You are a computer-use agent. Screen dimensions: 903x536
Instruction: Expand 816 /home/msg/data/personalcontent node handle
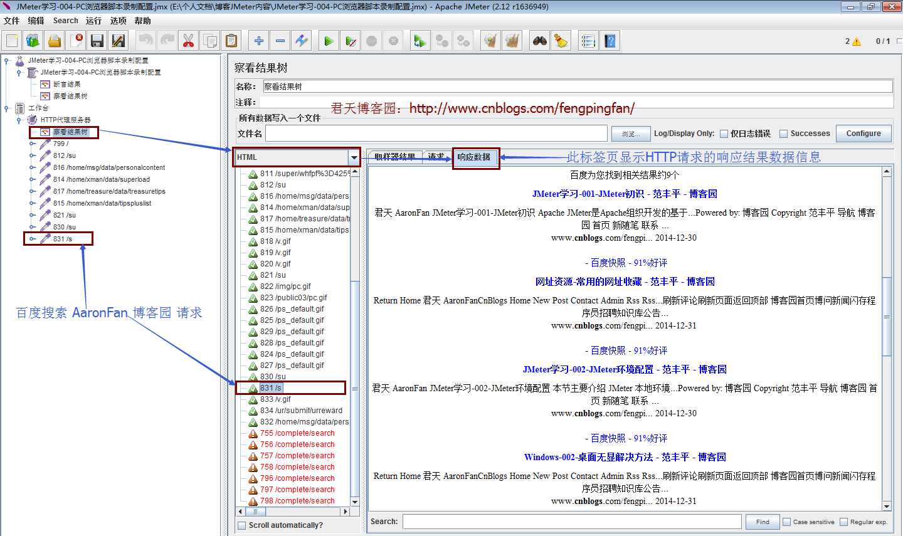click(x=33, y=167)
